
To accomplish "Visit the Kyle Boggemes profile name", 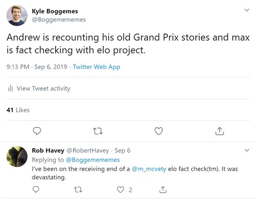I will coord(55,11).
